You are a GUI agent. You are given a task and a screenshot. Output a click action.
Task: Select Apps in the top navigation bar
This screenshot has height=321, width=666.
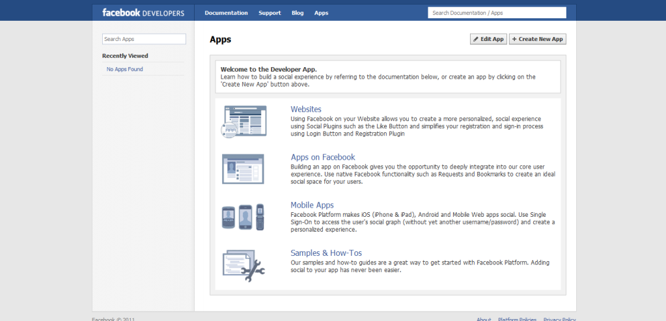point(321,12)
